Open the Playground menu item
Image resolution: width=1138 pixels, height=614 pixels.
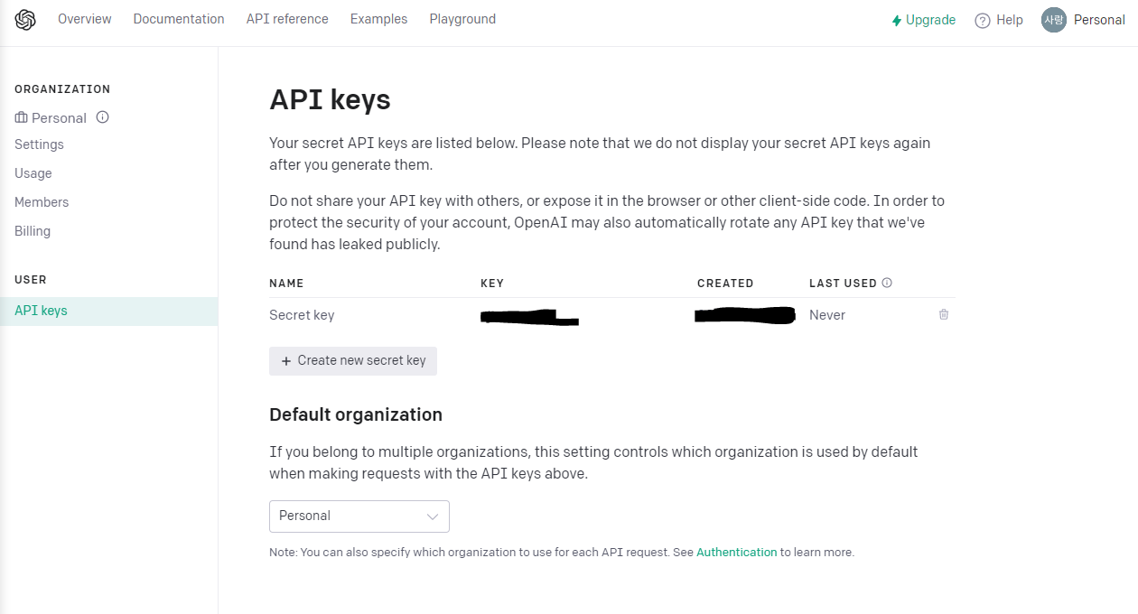[x=462, y=19]
